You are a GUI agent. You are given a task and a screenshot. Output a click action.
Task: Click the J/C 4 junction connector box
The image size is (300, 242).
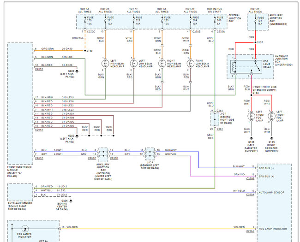click(150, 153)
